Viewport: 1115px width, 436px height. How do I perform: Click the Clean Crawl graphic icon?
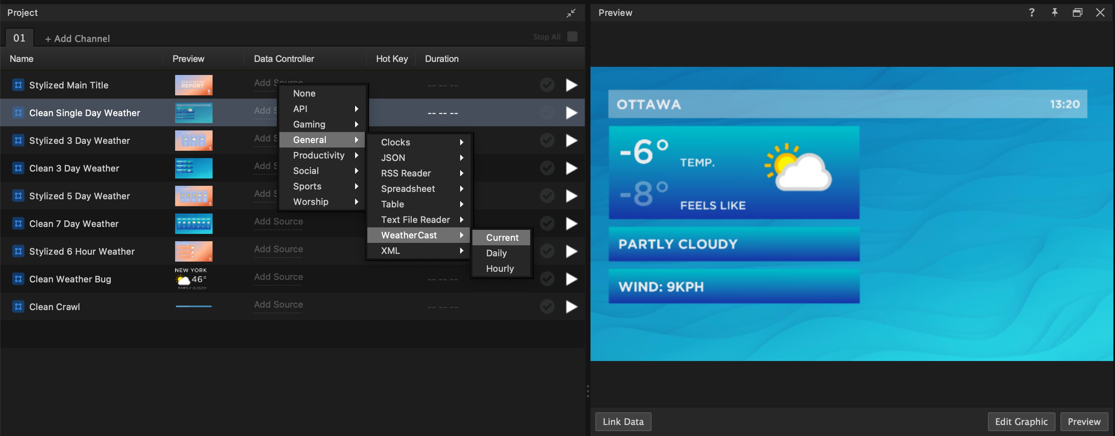pyautogui.click(x=18, y=306)
